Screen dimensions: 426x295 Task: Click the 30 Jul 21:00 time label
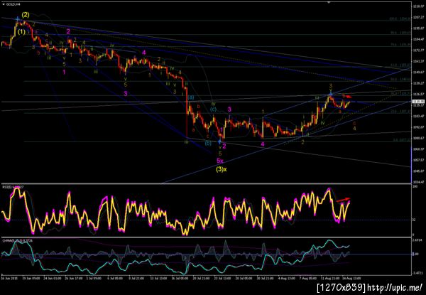pyautogui.click(x=266, y=279)
